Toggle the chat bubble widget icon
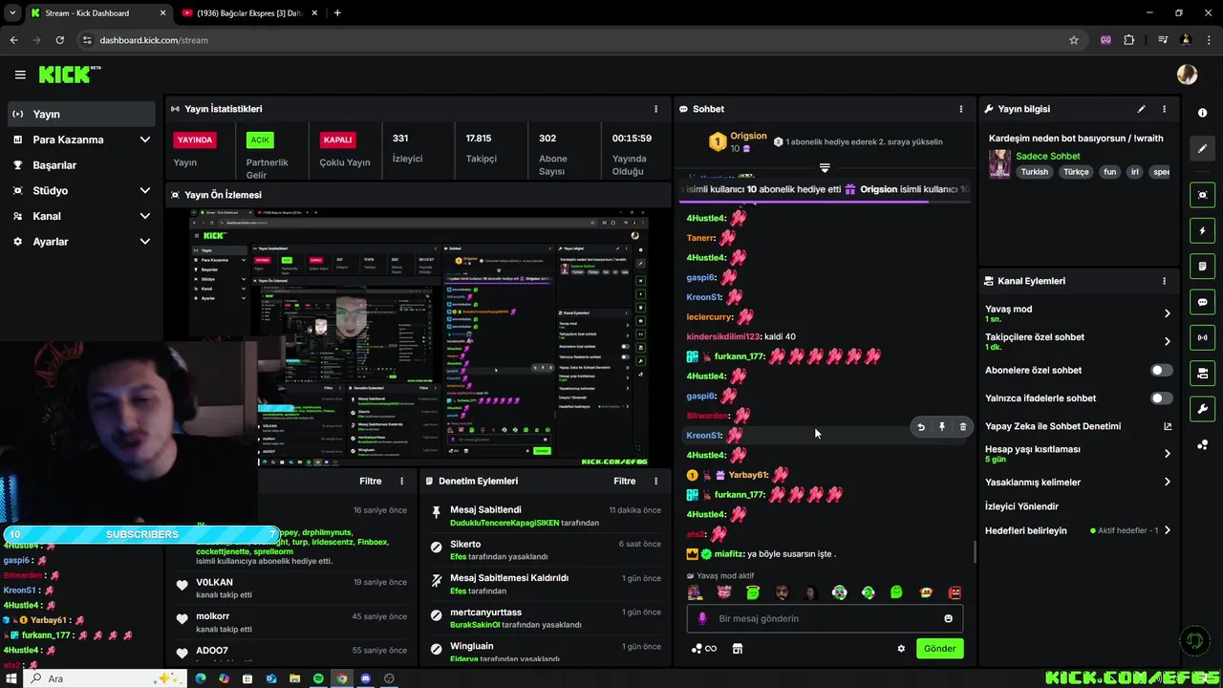1223x688 pixels. click(1203, 302)
